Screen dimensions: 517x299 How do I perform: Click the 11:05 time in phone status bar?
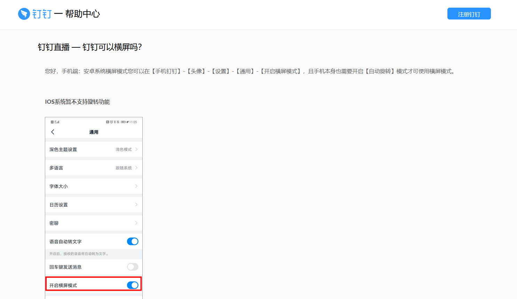133,122
